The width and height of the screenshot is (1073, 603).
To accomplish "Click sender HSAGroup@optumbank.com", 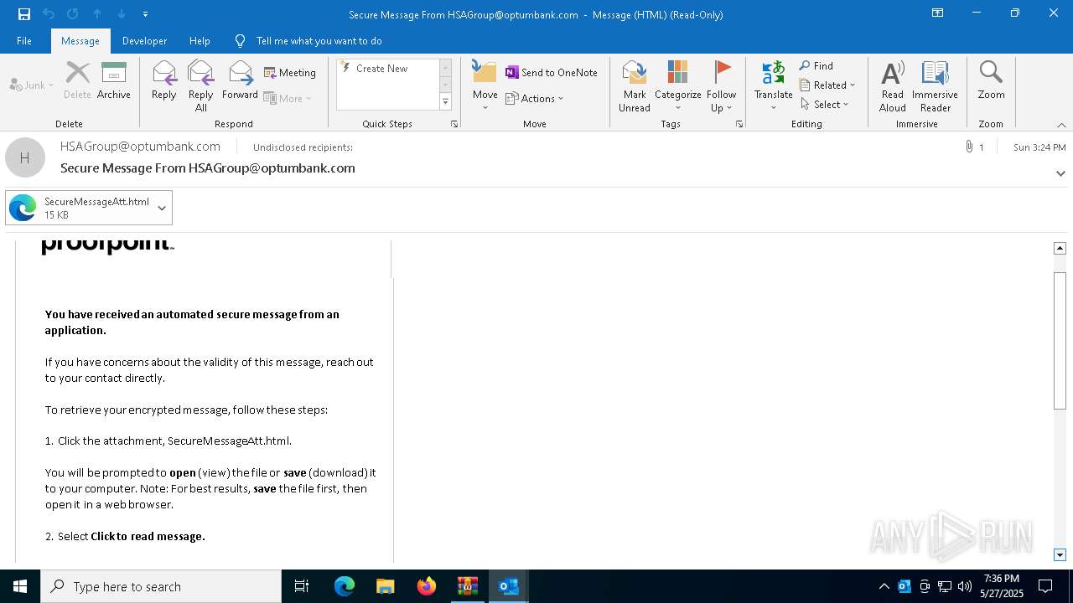I will pyautogui.click(x=140, y=147).
